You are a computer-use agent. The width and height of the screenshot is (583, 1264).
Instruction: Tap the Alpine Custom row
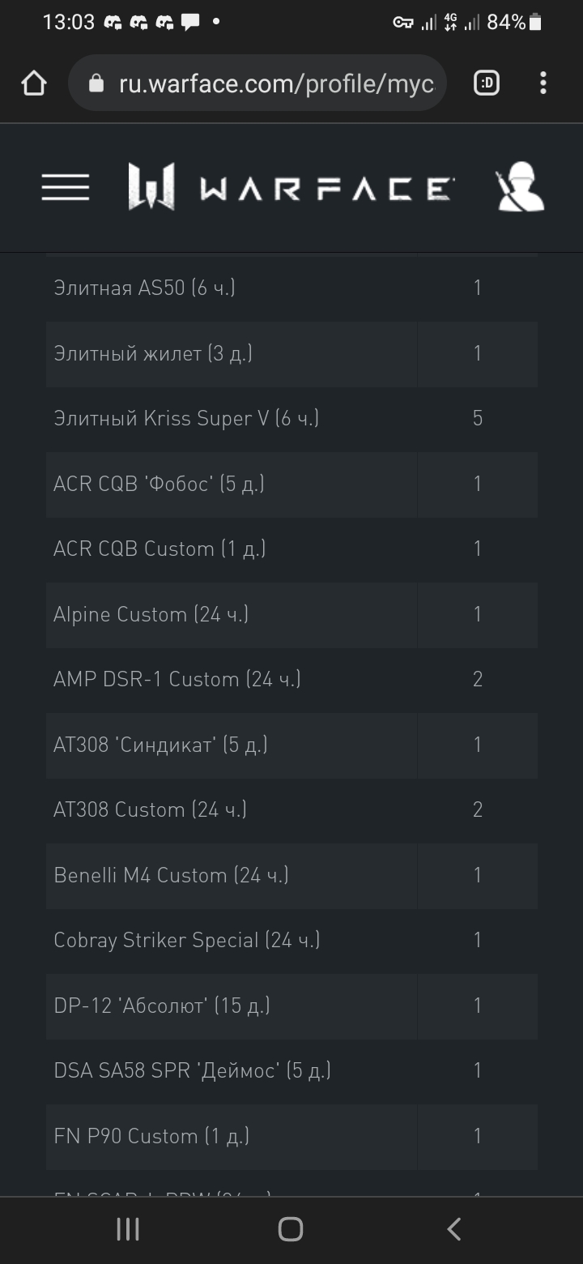[x=291, y=615]
